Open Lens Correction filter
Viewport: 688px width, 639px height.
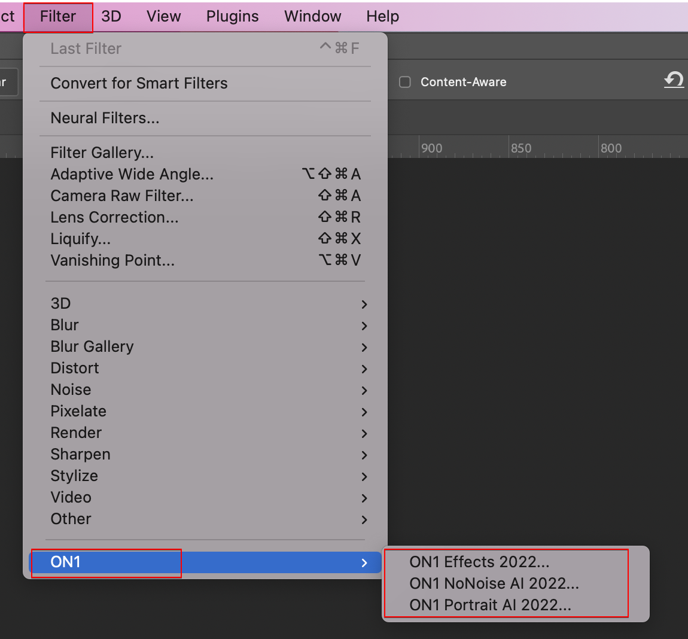click(x=114, y=217)
